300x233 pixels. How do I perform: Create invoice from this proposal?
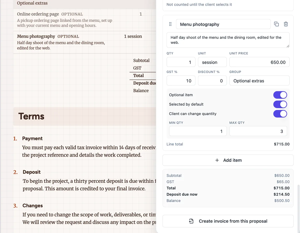click(x=228, y=221)
